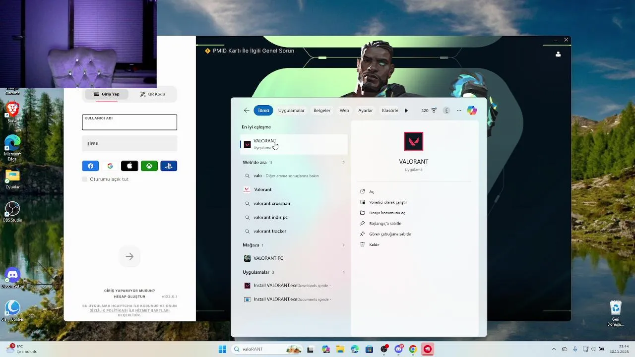The height and width of the screenshot is (357, 635).
Task: Open Install VALORANT.exe in Downloads
Action: 294,286
